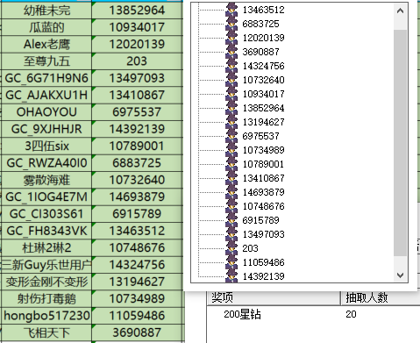This screenshot has width=420, height=343.
Task: Click the avatar icon beside 6915789 in list
Action: (231, 220)
